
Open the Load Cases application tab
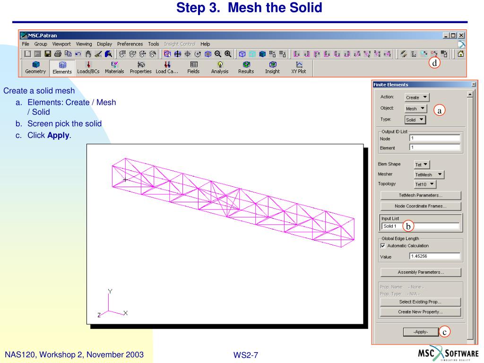point(167,68)
